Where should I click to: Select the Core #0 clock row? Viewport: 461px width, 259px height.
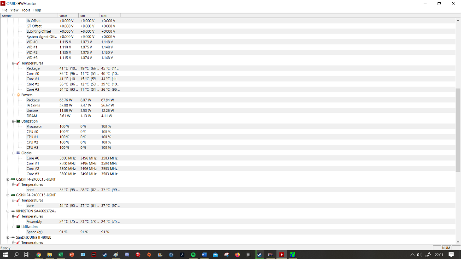click(228, 158)
